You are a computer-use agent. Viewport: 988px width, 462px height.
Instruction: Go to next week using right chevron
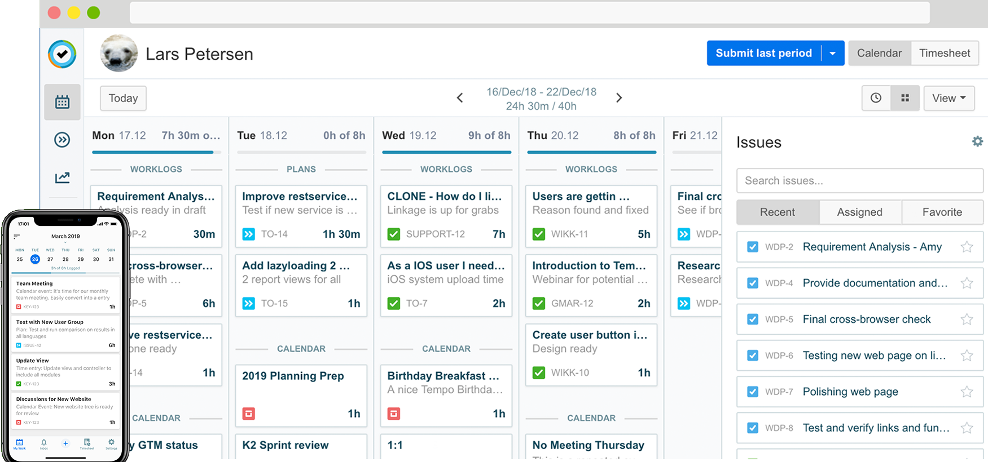(619, 98)
